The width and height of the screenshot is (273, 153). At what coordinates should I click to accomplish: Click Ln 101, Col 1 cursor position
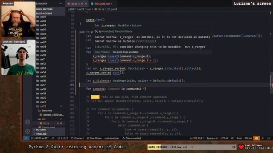point(197,138)
